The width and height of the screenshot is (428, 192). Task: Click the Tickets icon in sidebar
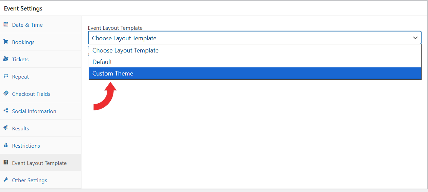[x=6, y=59]
